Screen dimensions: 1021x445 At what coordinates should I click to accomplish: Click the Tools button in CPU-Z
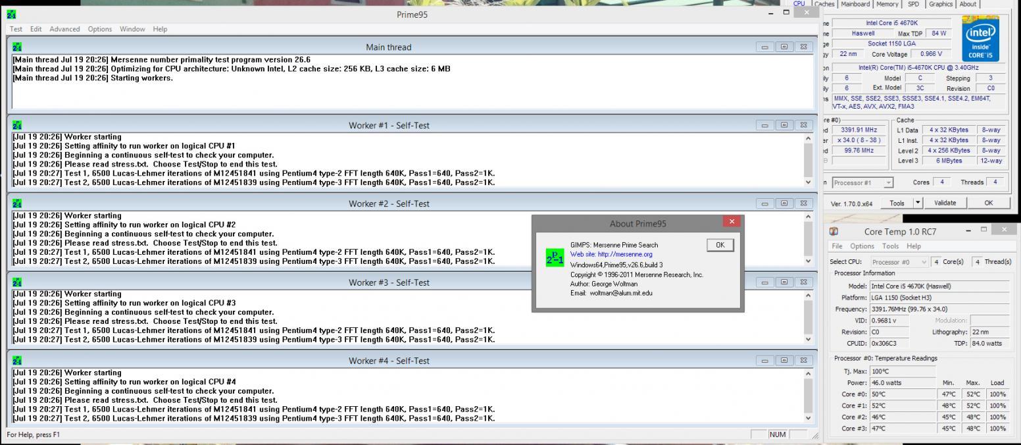897,203
